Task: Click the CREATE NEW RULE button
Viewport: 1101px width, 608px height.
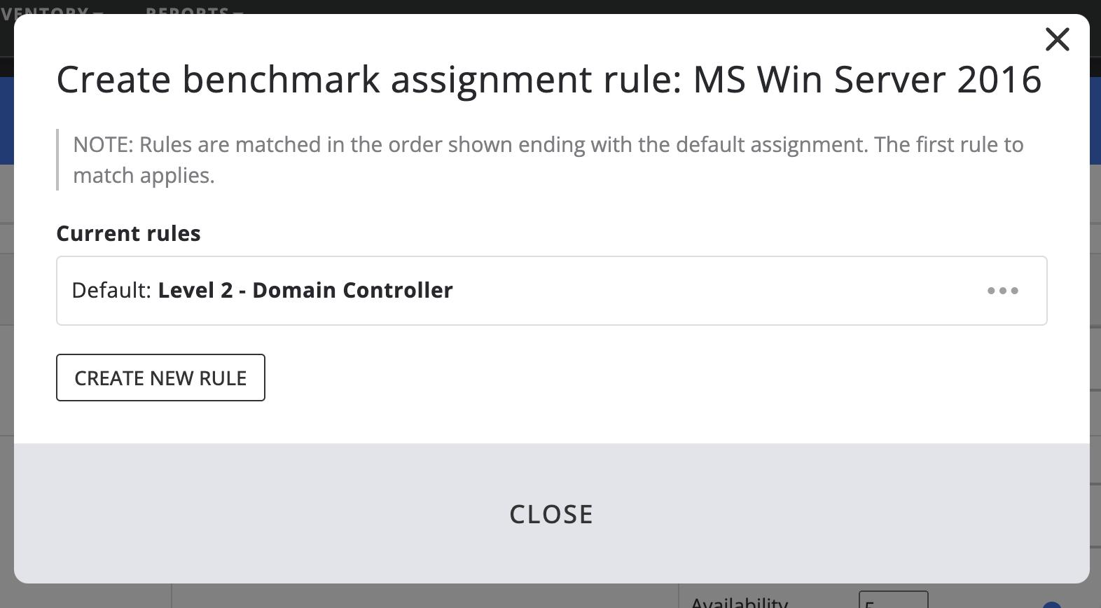Action: (160, 378)
